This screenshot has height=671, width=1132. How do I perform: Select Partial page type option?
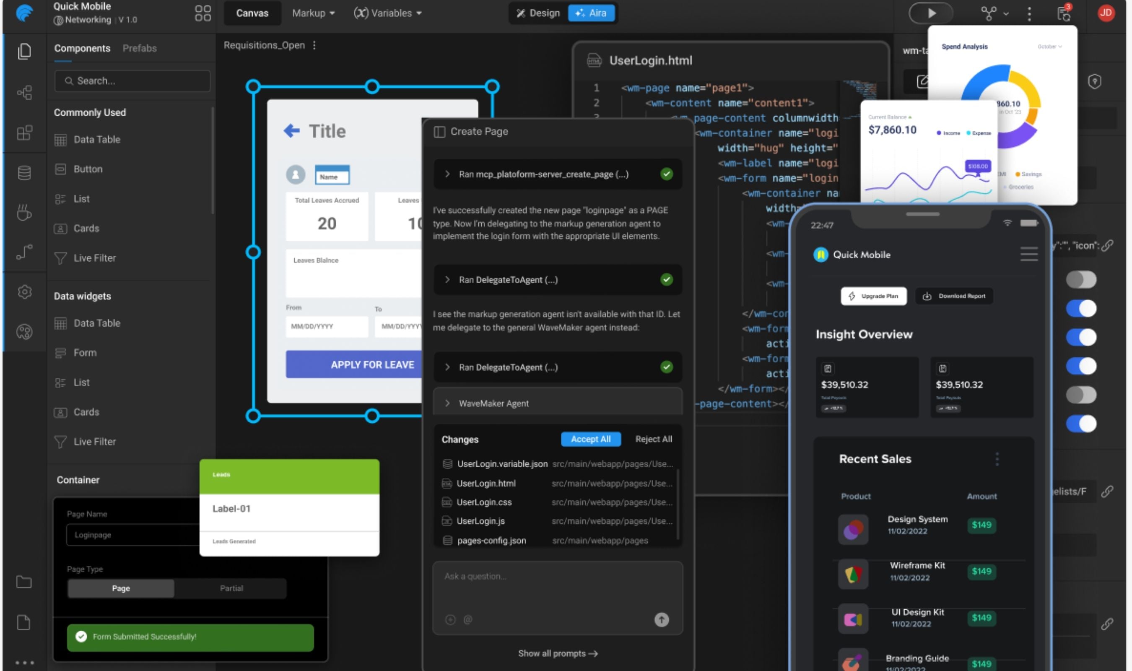[x=231, y=588]
